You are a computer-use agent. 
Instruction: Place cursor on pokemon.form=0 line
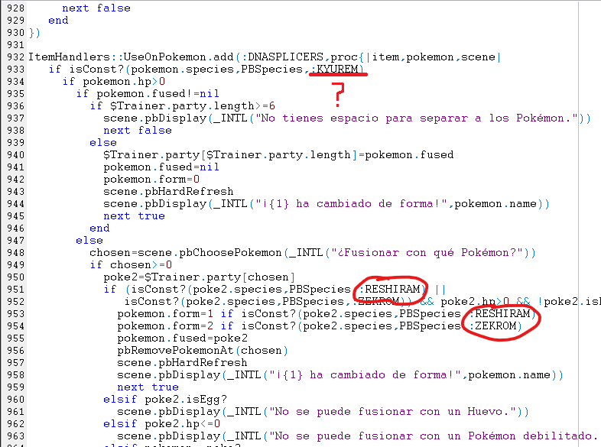tap(151, 180)
